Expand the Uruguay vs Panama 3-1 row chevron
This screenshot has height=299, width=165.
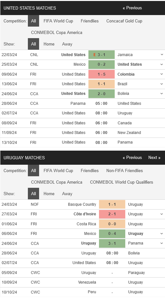point(162,243)
